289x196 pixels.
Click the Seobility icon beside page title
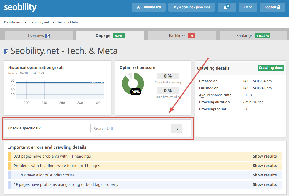coord(6,51)
